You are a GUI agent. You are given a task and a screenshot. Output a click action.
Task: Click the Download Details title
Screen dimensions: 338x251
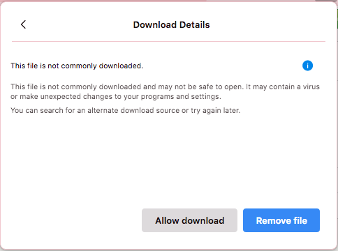point(171,24)
